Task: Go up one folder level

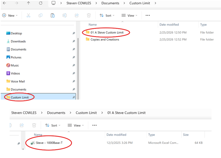Action: (x=29, y=3)
